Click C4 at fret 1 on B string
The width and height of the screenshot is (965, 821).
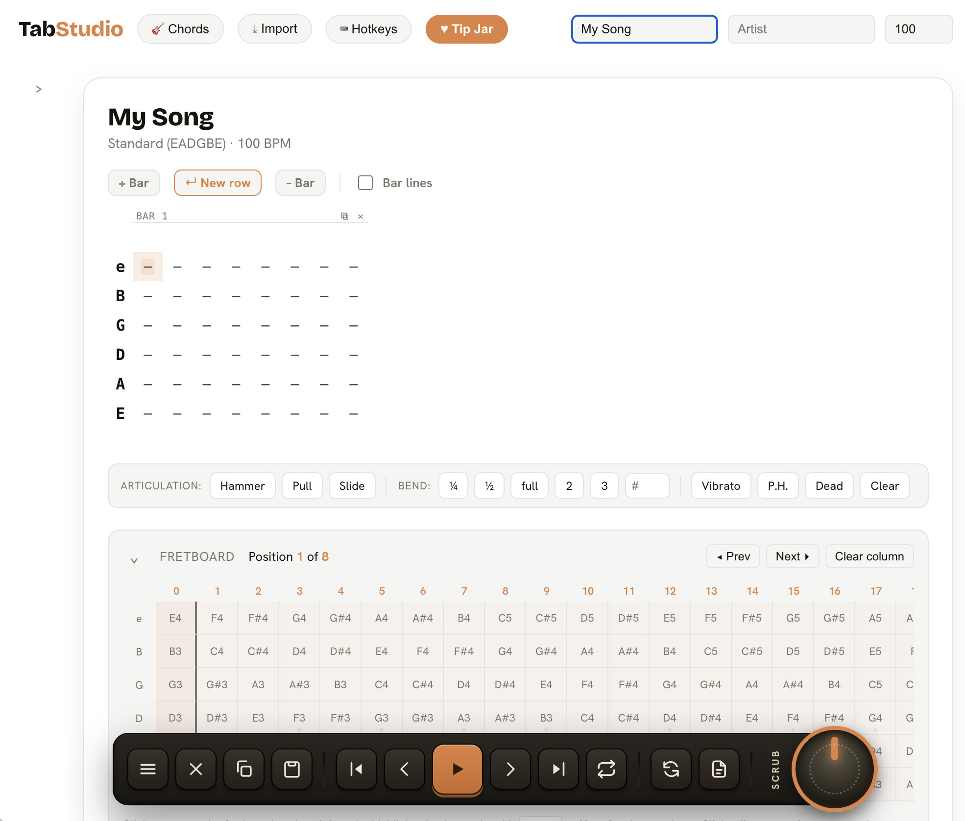(x=217, y=651)
